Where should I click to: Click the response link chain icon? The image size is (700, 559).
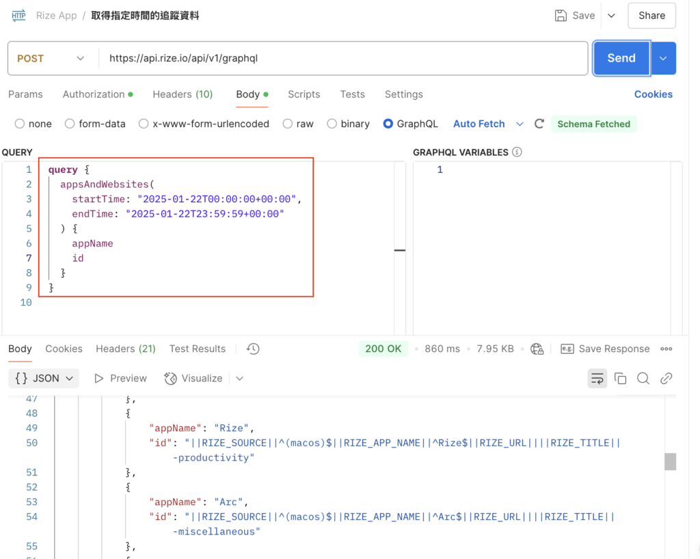point(667,379)
